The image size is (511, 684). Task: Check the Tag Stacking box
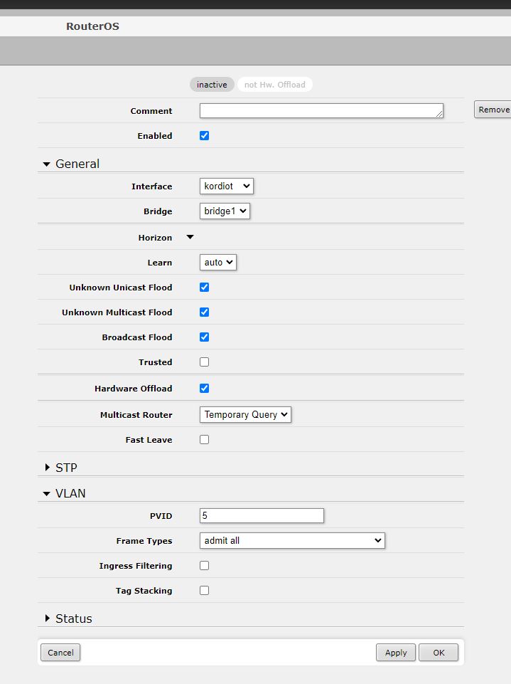pos(205,591)
